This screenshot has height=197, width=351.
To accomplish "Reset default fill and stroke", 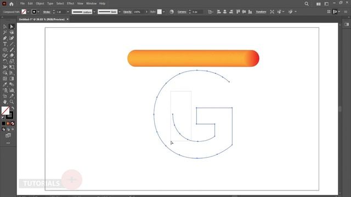I will (3, 118).
